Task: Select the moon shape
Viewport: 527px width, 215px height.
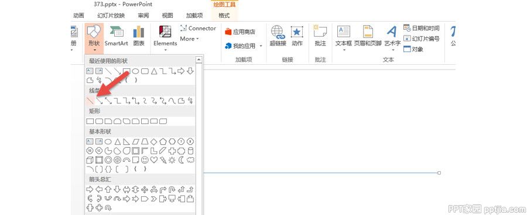Action: 182,160
